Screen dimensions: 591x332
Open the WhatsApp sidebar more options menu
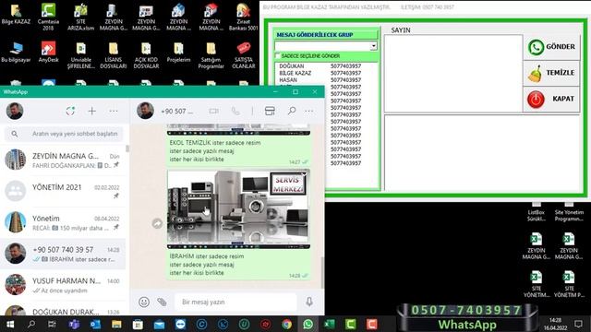114,111
